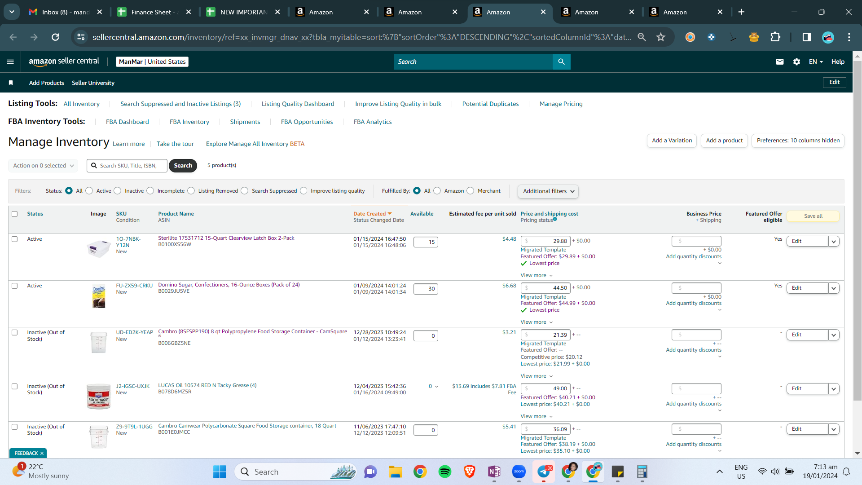
Task: Launch File Explorer from the taskbar
Action: (395, 472)
